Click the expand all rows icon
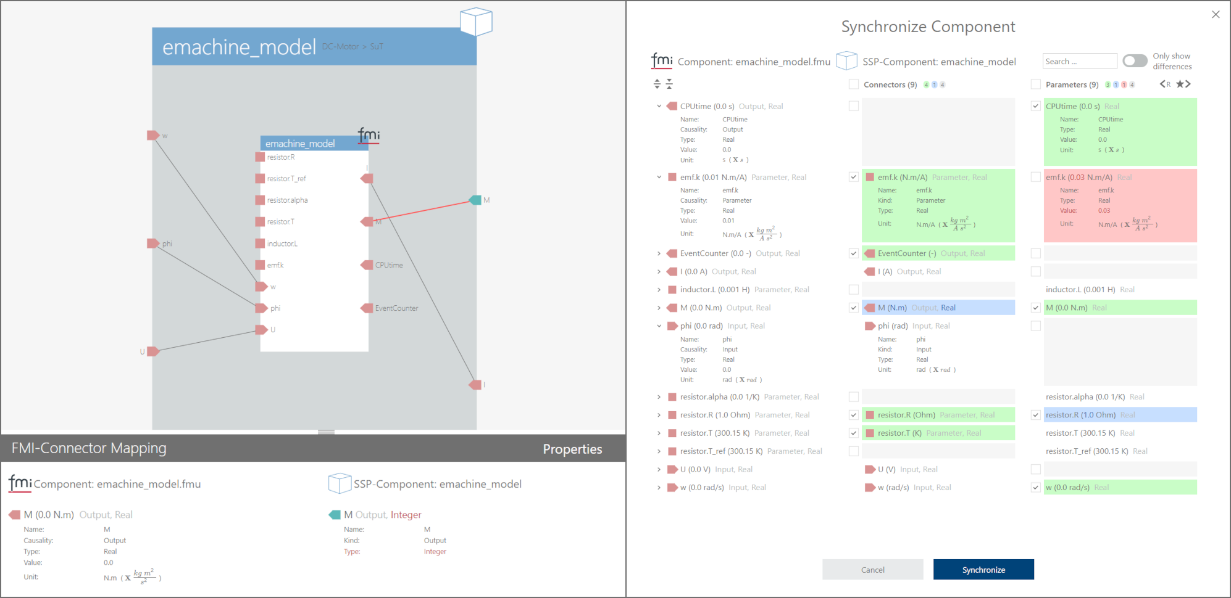1231x598 pixels. point(657,84)
